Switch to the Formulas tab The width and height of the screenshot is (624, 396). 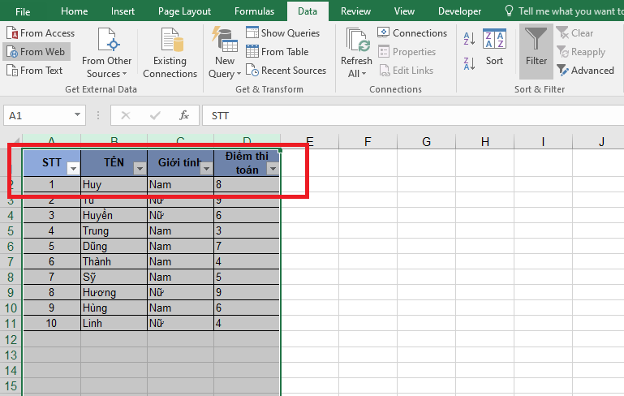click(254, 11)
